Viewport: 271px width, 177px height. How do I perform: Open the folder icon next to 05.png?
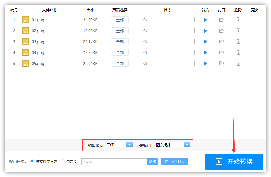point(222,63)
